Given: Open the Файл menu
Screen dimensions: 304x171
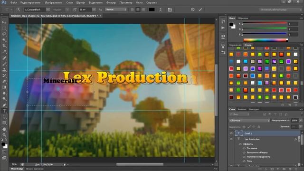Looking at the screenshot, I should [x=14, y=3].
